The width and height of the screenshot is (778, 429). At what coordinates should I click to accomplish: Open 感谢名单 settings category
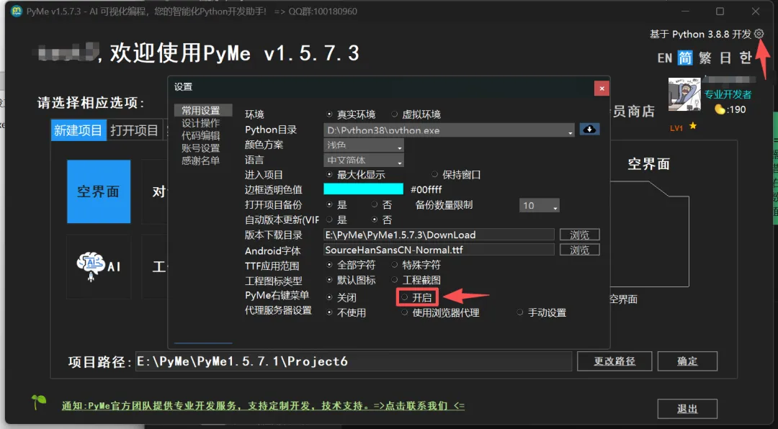(x=200, y=161)
